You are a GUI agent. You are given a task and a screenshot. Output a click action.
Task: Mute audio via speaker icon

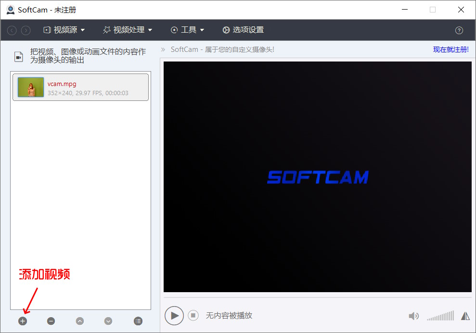coord(413,316)
